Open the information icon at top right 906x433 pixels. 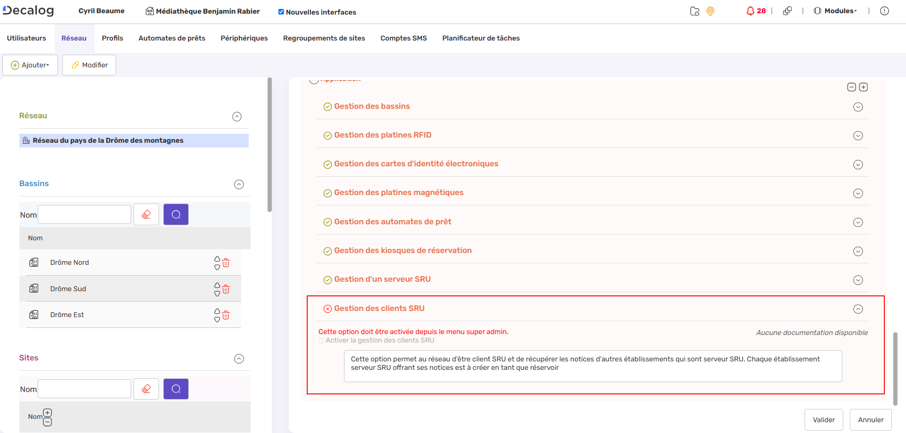click(x=885, y=11)
